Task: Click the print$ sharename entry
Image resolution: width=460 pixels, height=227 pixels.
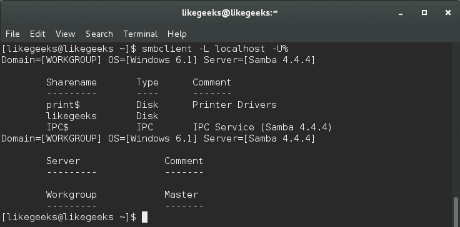Action: [63, 105]
